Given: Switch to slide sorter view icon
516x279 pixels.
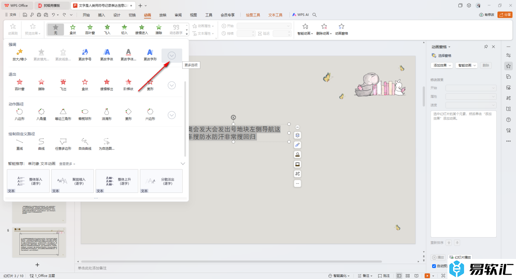Looking at the screenshot, I should pos(408,276).
